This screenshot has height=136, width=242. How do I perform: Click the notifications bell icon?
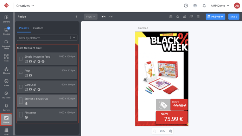204,6
